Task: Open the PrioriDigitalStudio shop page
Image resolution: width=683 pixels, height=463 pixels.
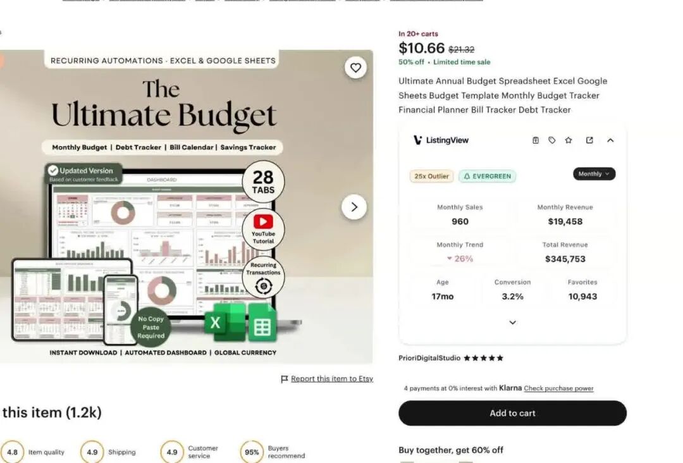Action: point(429,358)
